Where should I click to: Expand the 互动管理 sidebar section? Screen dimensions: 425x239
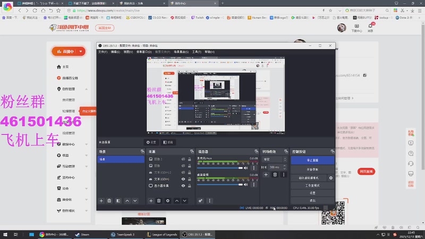click(x=87, y=166)
